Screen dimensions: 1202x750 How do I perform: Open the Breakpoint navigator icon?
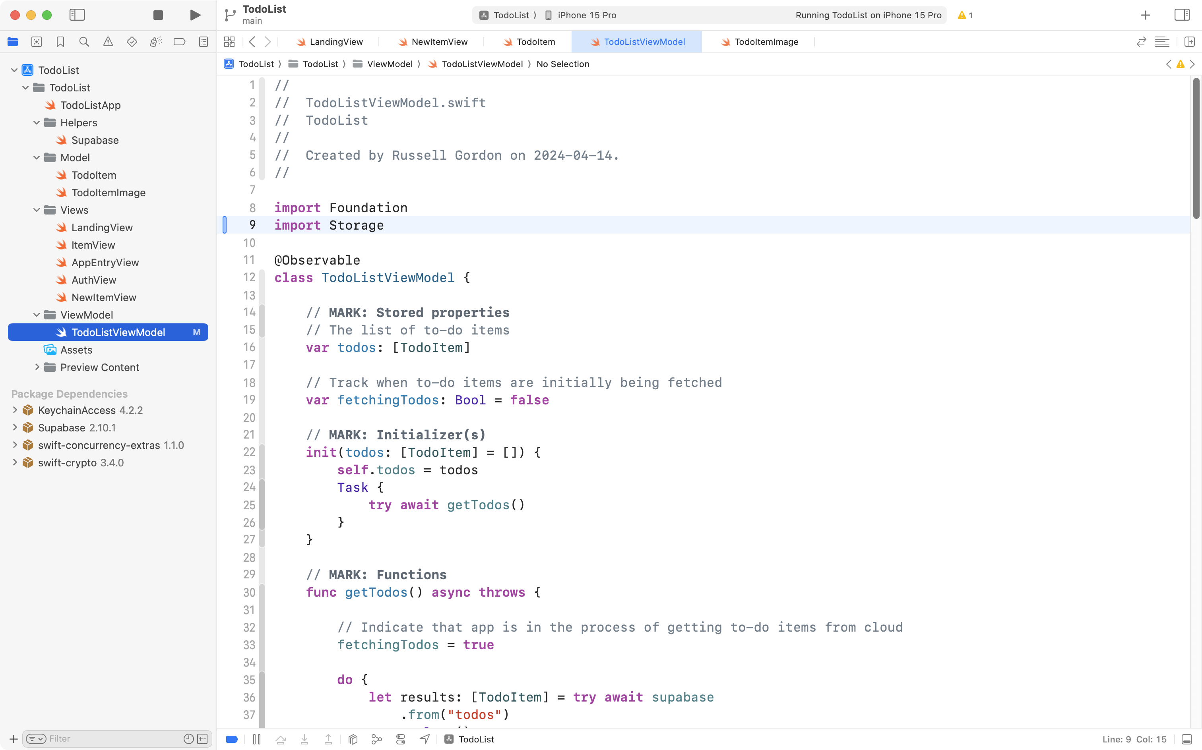click(x=179, y=42)
